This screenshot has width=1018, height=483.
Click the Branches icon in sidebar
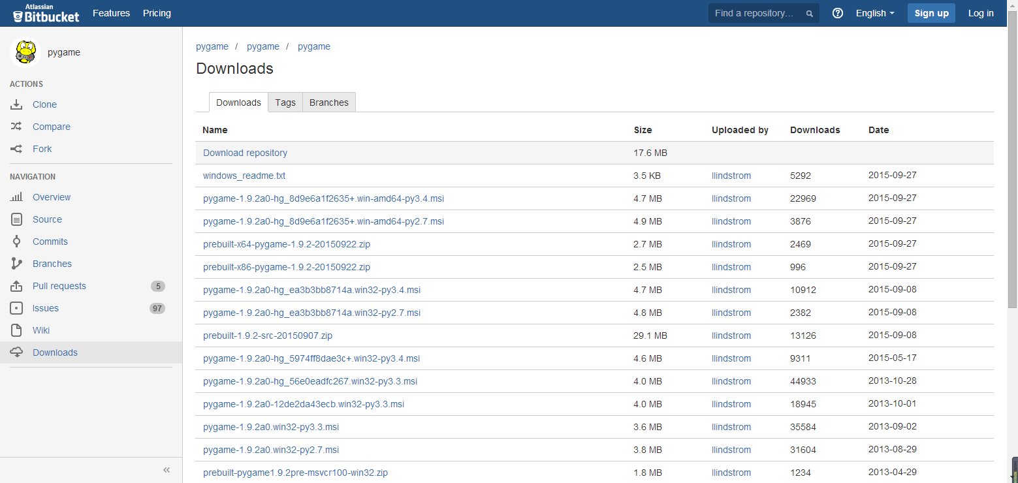click(16, 264)
